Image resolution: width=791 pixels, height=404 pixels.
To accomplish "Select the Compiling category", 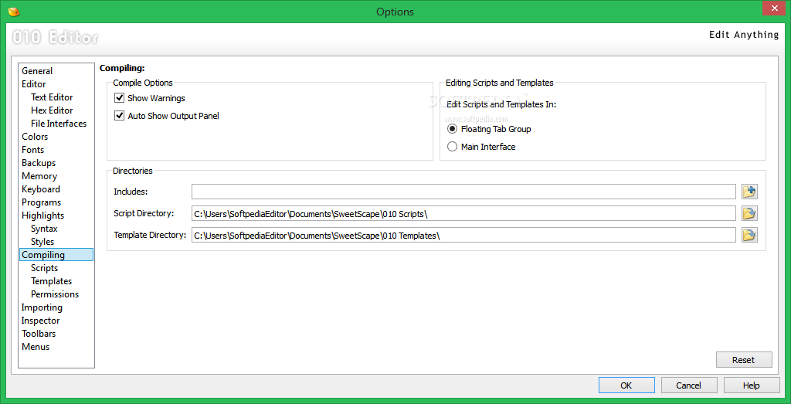I will coord(56,255).
